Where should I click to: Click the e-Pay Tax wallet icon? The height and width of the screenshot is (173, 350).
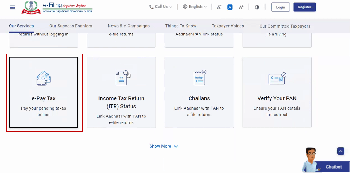coord(43,78)
